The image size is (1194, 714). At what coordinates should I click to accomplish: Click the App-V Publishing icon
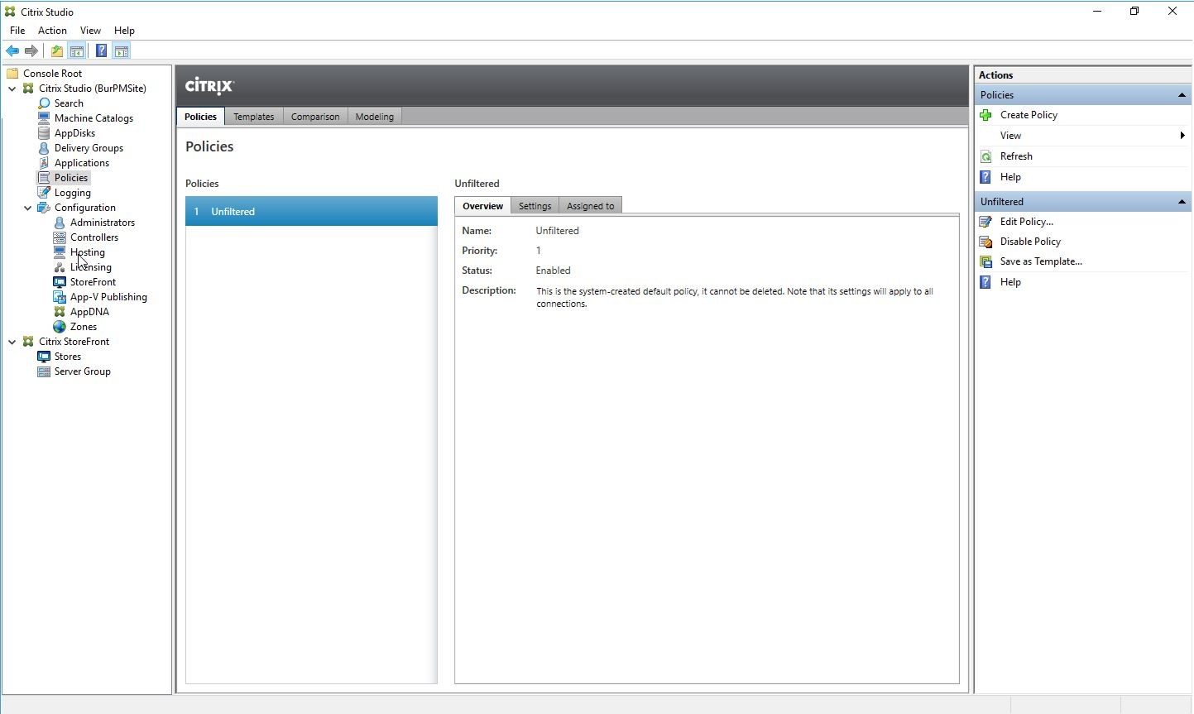click(x=60, y=297)
